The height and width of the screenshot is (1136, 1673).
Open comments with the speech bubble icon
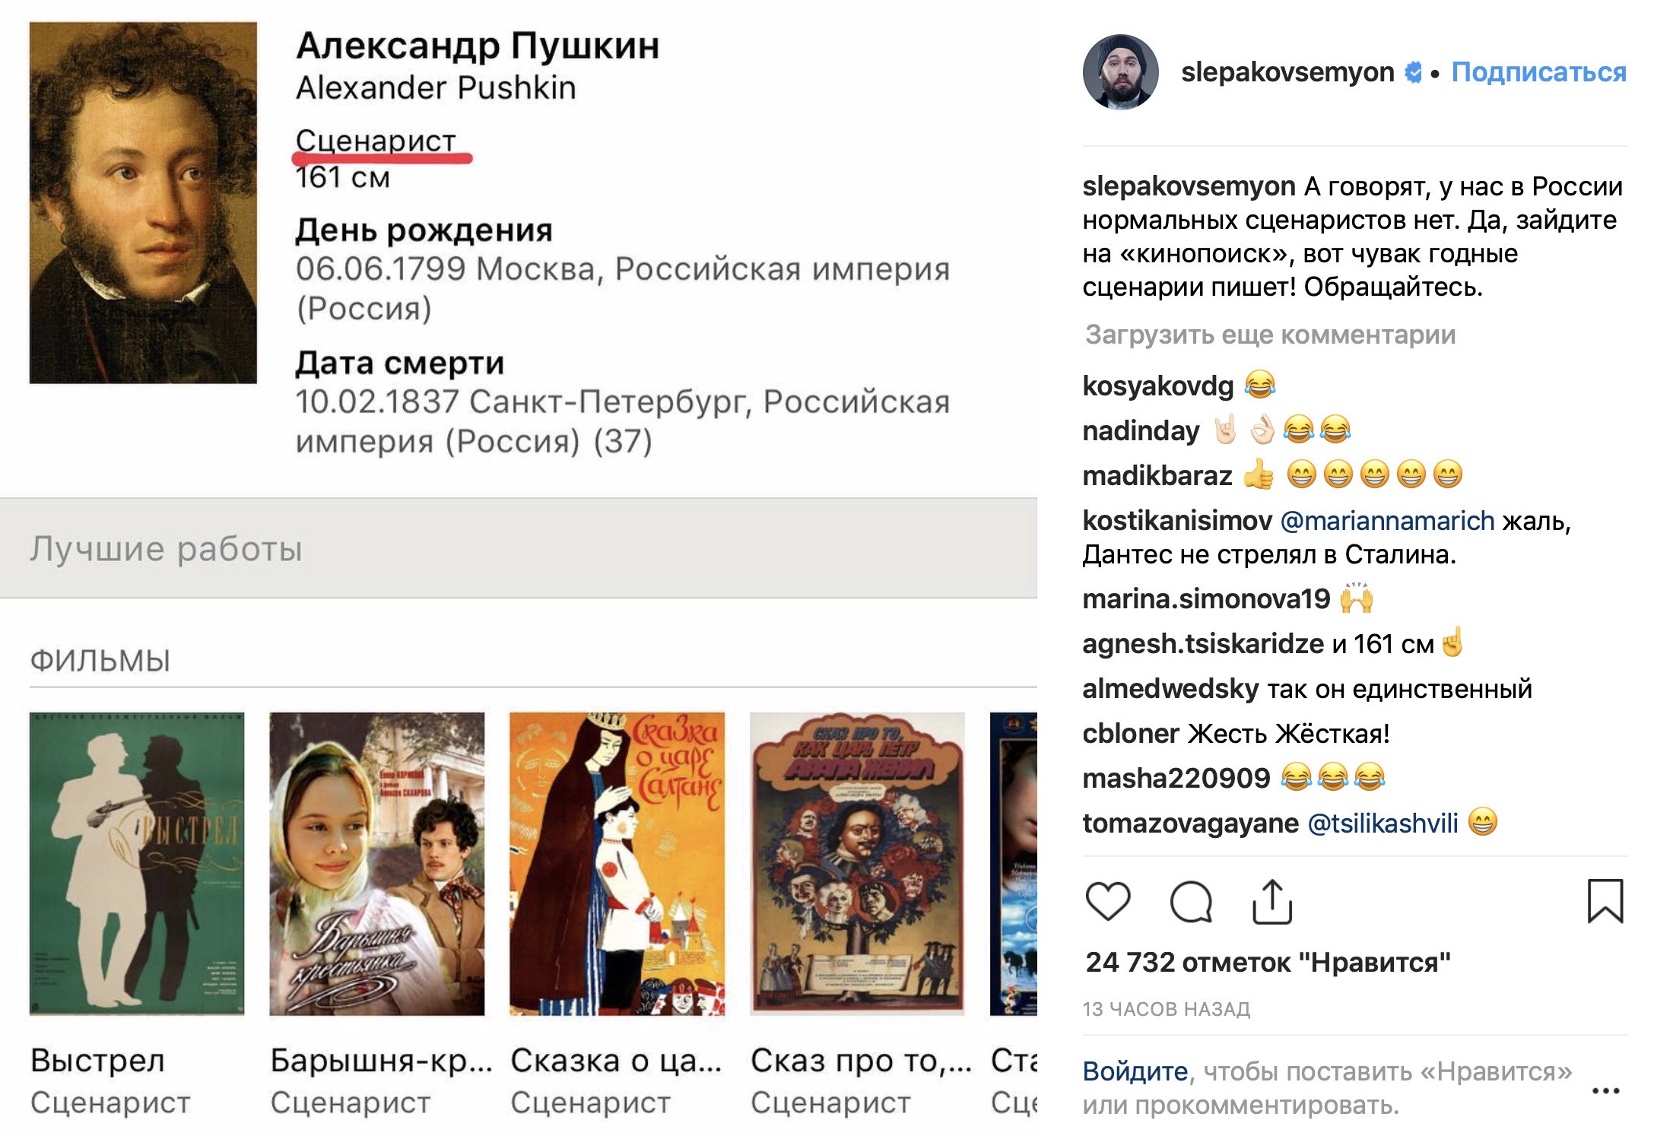click(x=1191, y=902)
